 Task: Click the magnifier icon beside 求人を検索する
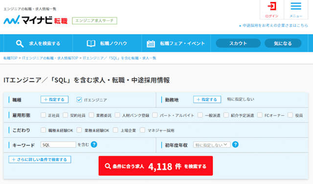pos(20,43)
